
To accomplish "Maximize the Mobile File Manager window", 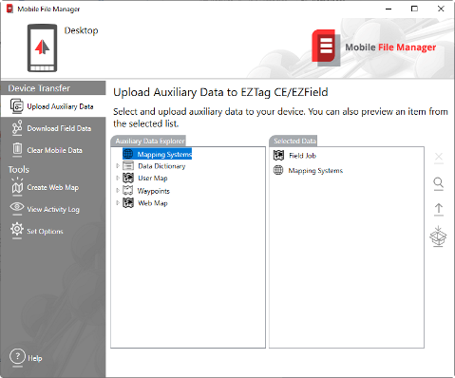I will point(414,9).
